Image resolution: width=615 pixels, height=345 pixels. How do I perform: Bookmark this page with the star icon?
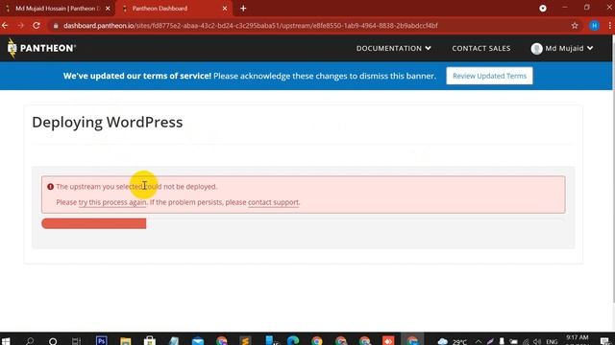575,26
